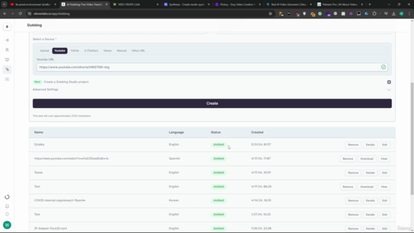Bookmark this page with the star icon
The image size is (414, 233).
click(270, 14)
